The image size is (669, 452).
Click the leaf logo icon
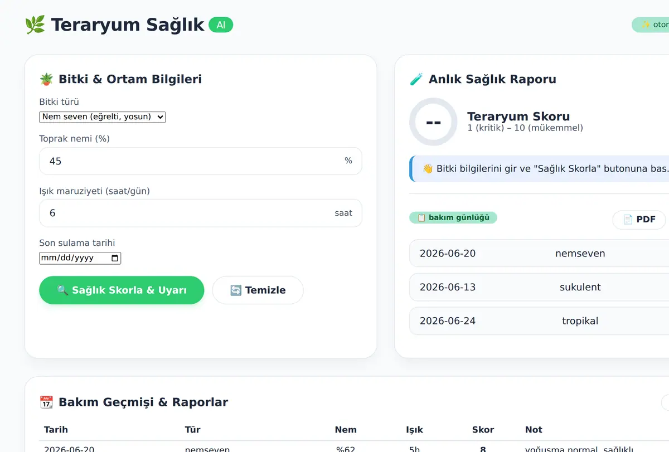pyautogui.click(x=35, y=25)
